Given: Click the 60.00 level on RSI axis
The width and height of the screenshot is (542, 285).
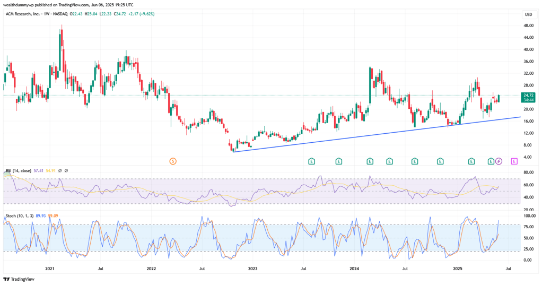Looking at the screenshot, I should tap(529, 185).
